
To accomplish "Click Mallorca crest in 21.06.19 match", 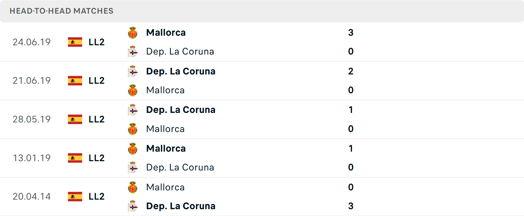I will 133,90.
